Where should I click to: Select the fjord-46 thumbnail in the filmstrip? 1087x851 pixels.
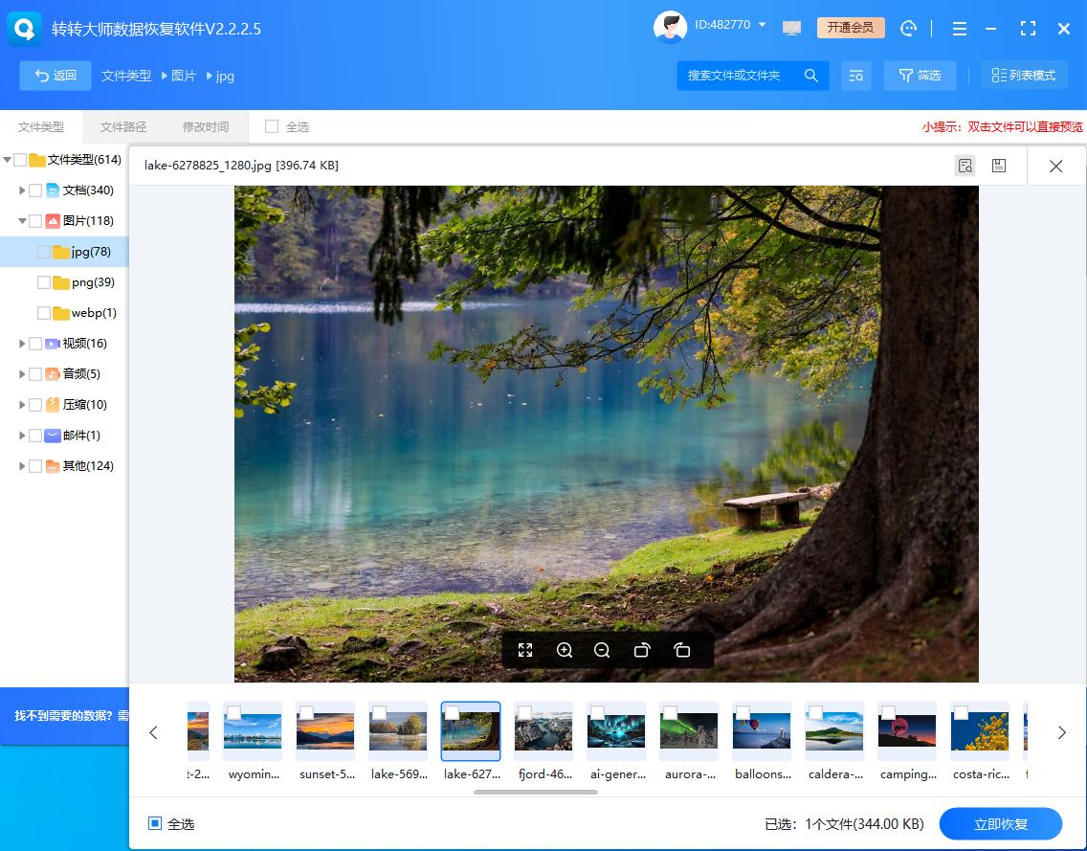(x=543, y=729)
